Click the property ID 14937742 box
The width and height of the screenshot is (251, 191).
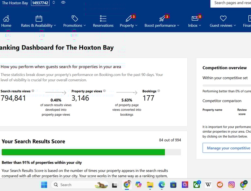coord(40,3)
